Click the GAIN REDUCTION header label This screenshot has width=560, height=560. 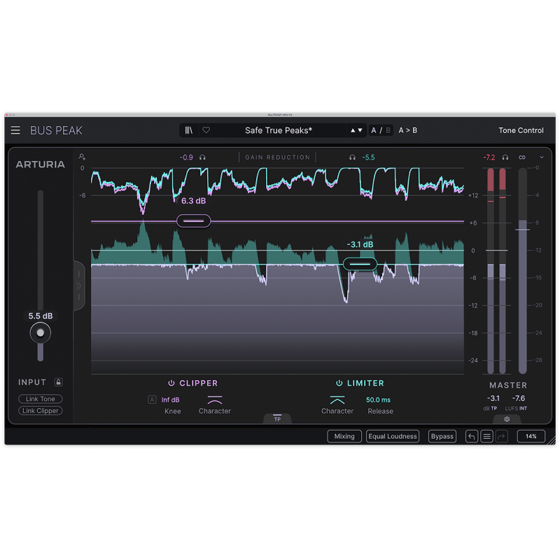pyautogui.click(x=277, y=157)
